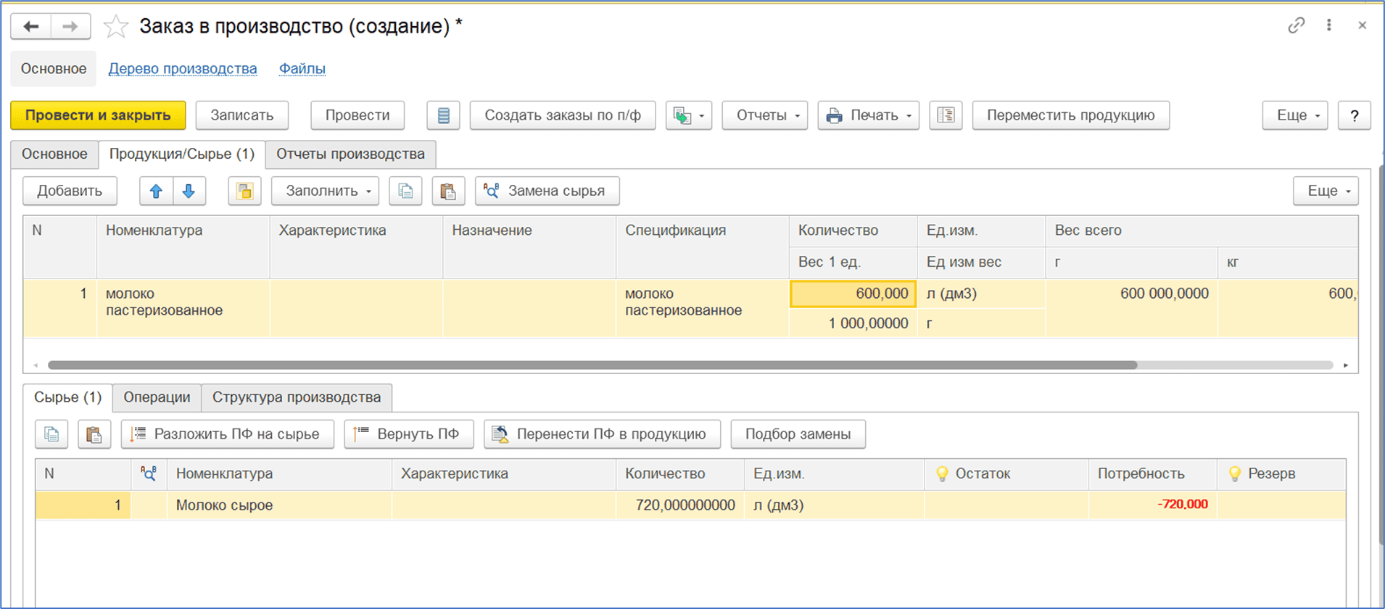Move row up with blue arrow
The image size is (1385, 609).
tap(156, 191)
